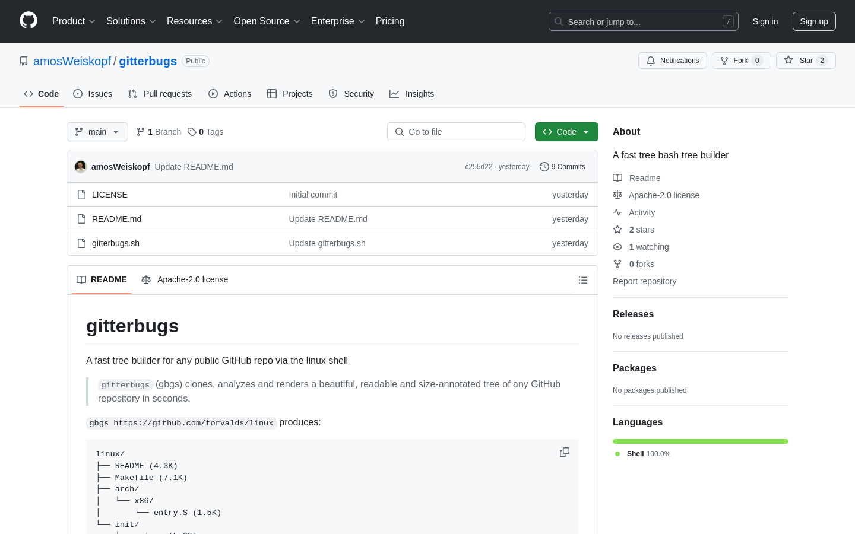This screenshot has height=534, width=855.
Task: Select the Apache-2.0 license tab
Action: (185, 279)
